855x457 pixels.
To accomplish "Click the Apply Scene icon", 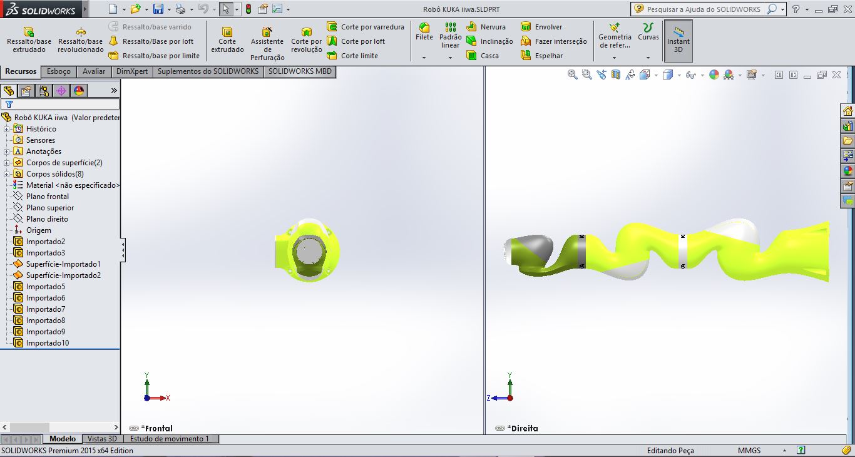I will (729, 74).
